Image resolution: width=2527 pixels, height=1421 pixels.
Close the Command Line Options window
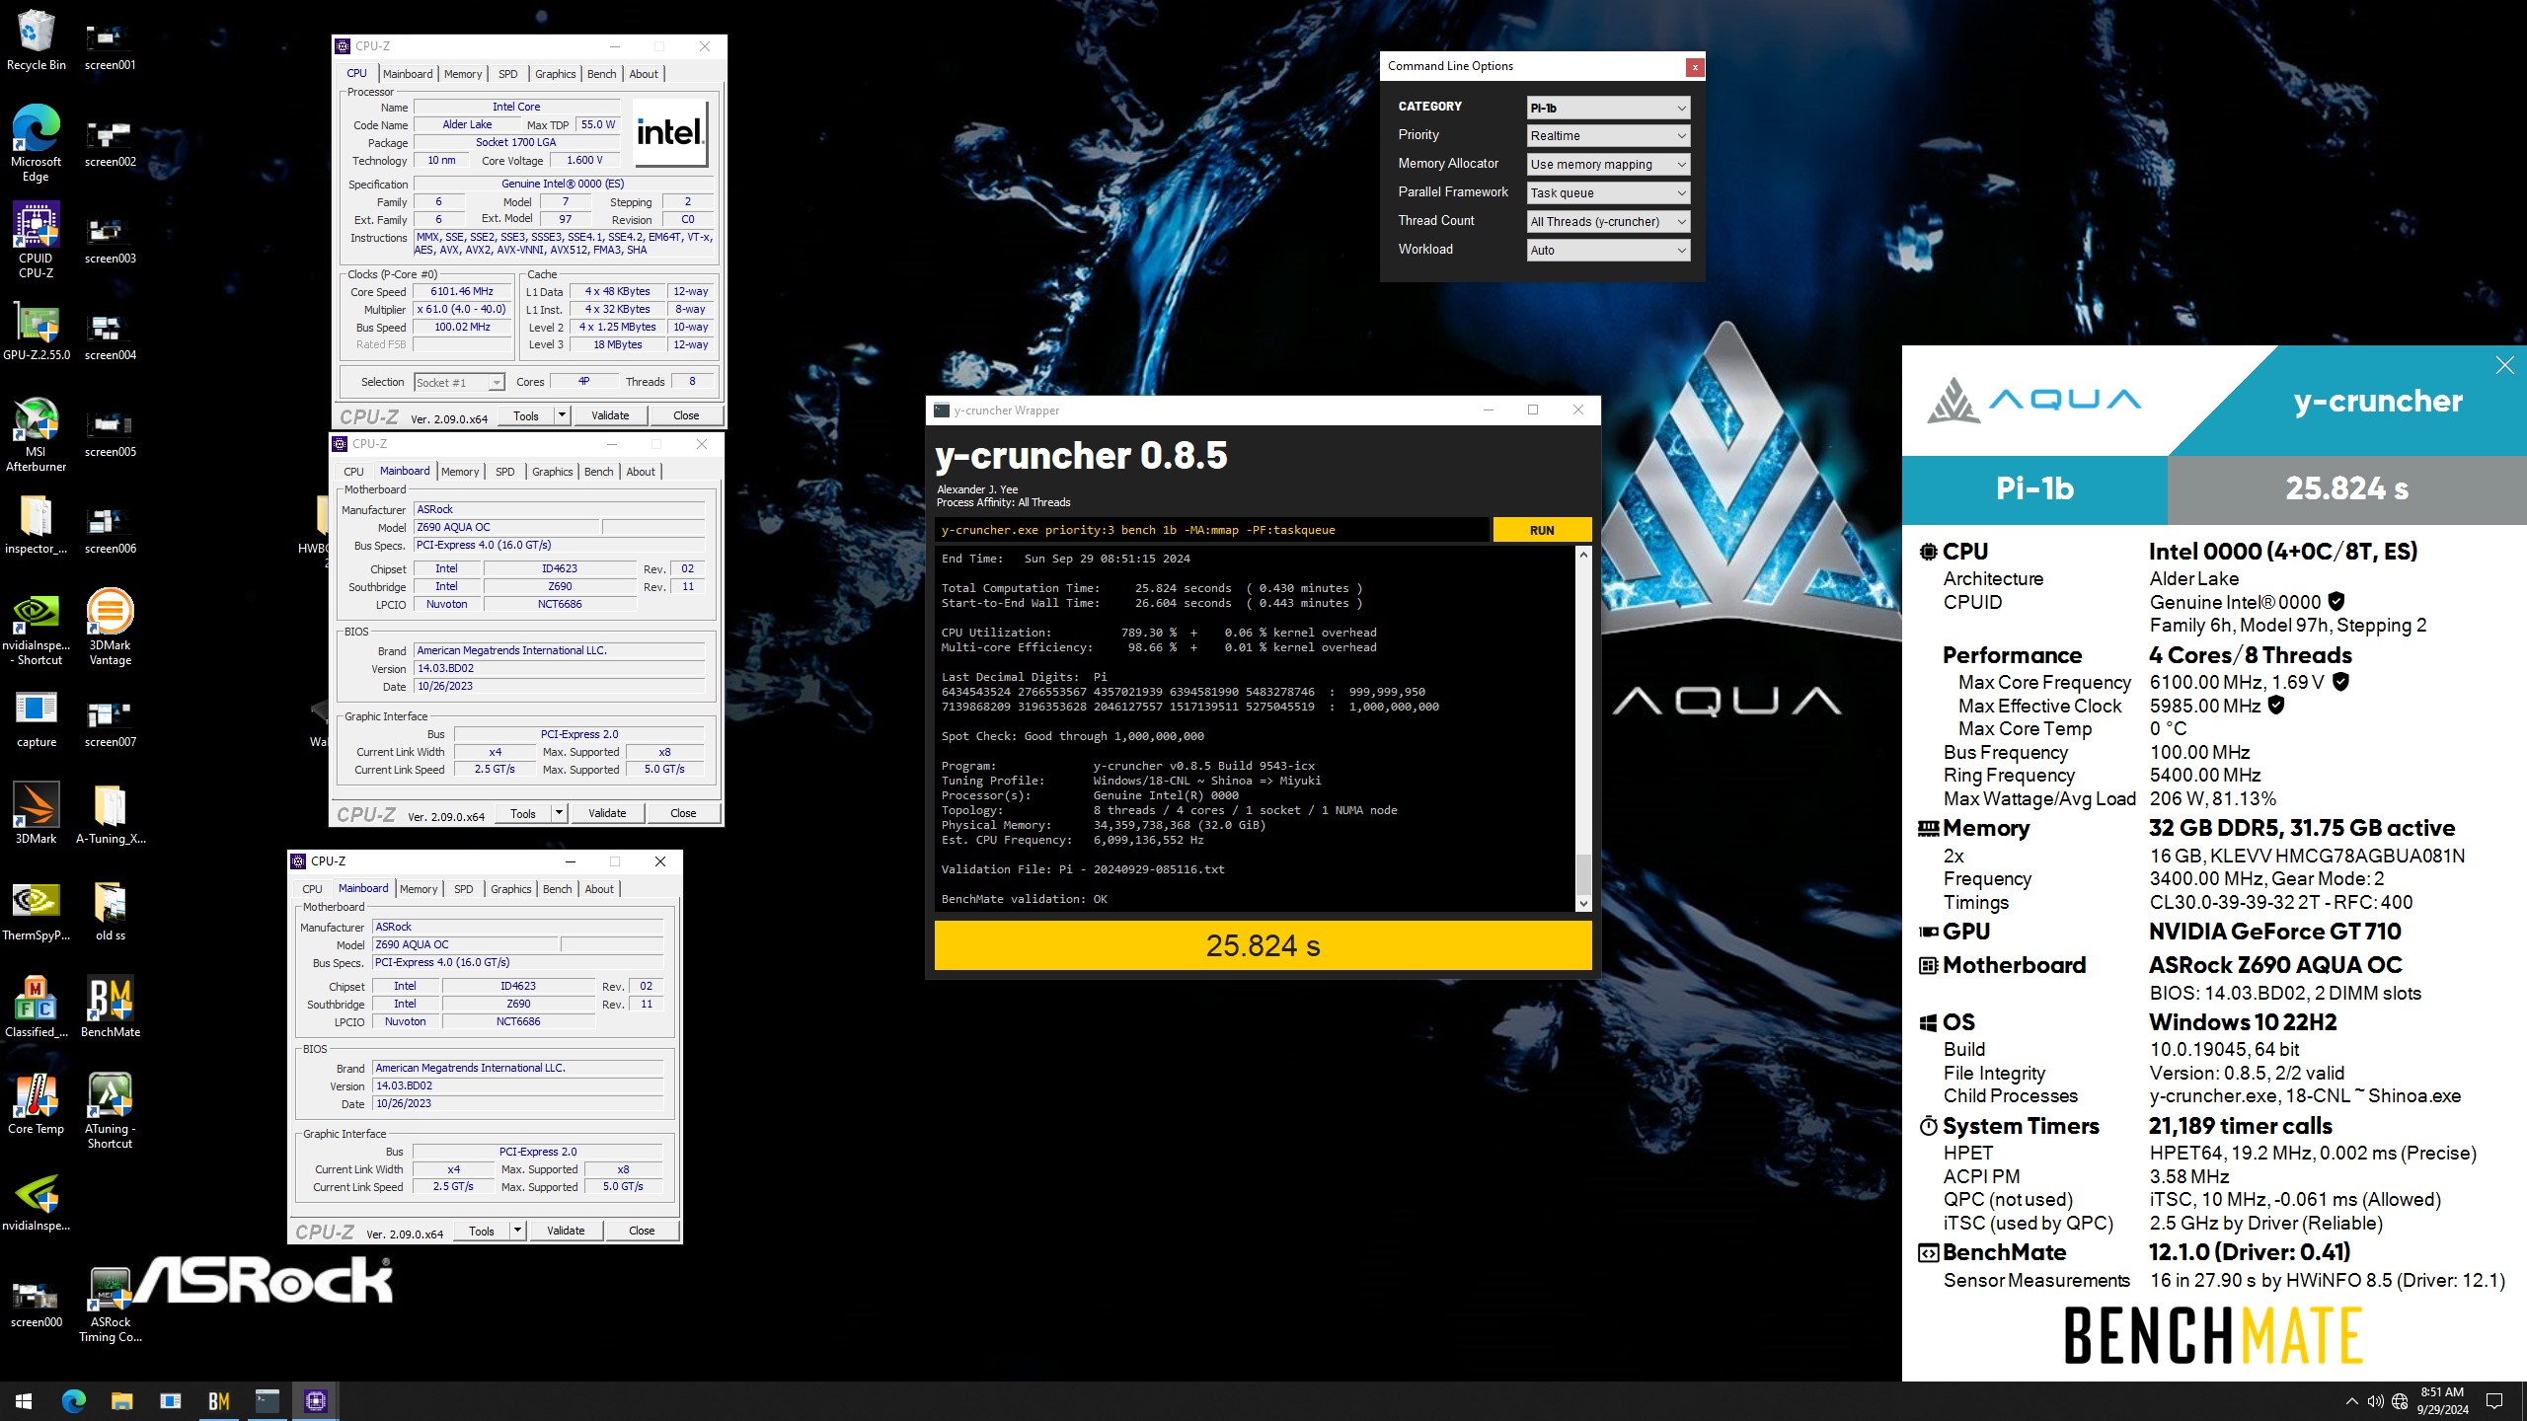(1695, 67)
